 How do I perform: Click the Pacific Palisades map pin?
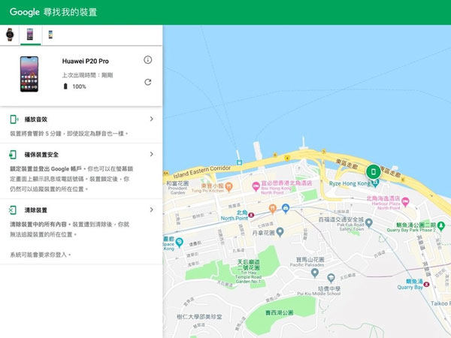click(315, 273)
